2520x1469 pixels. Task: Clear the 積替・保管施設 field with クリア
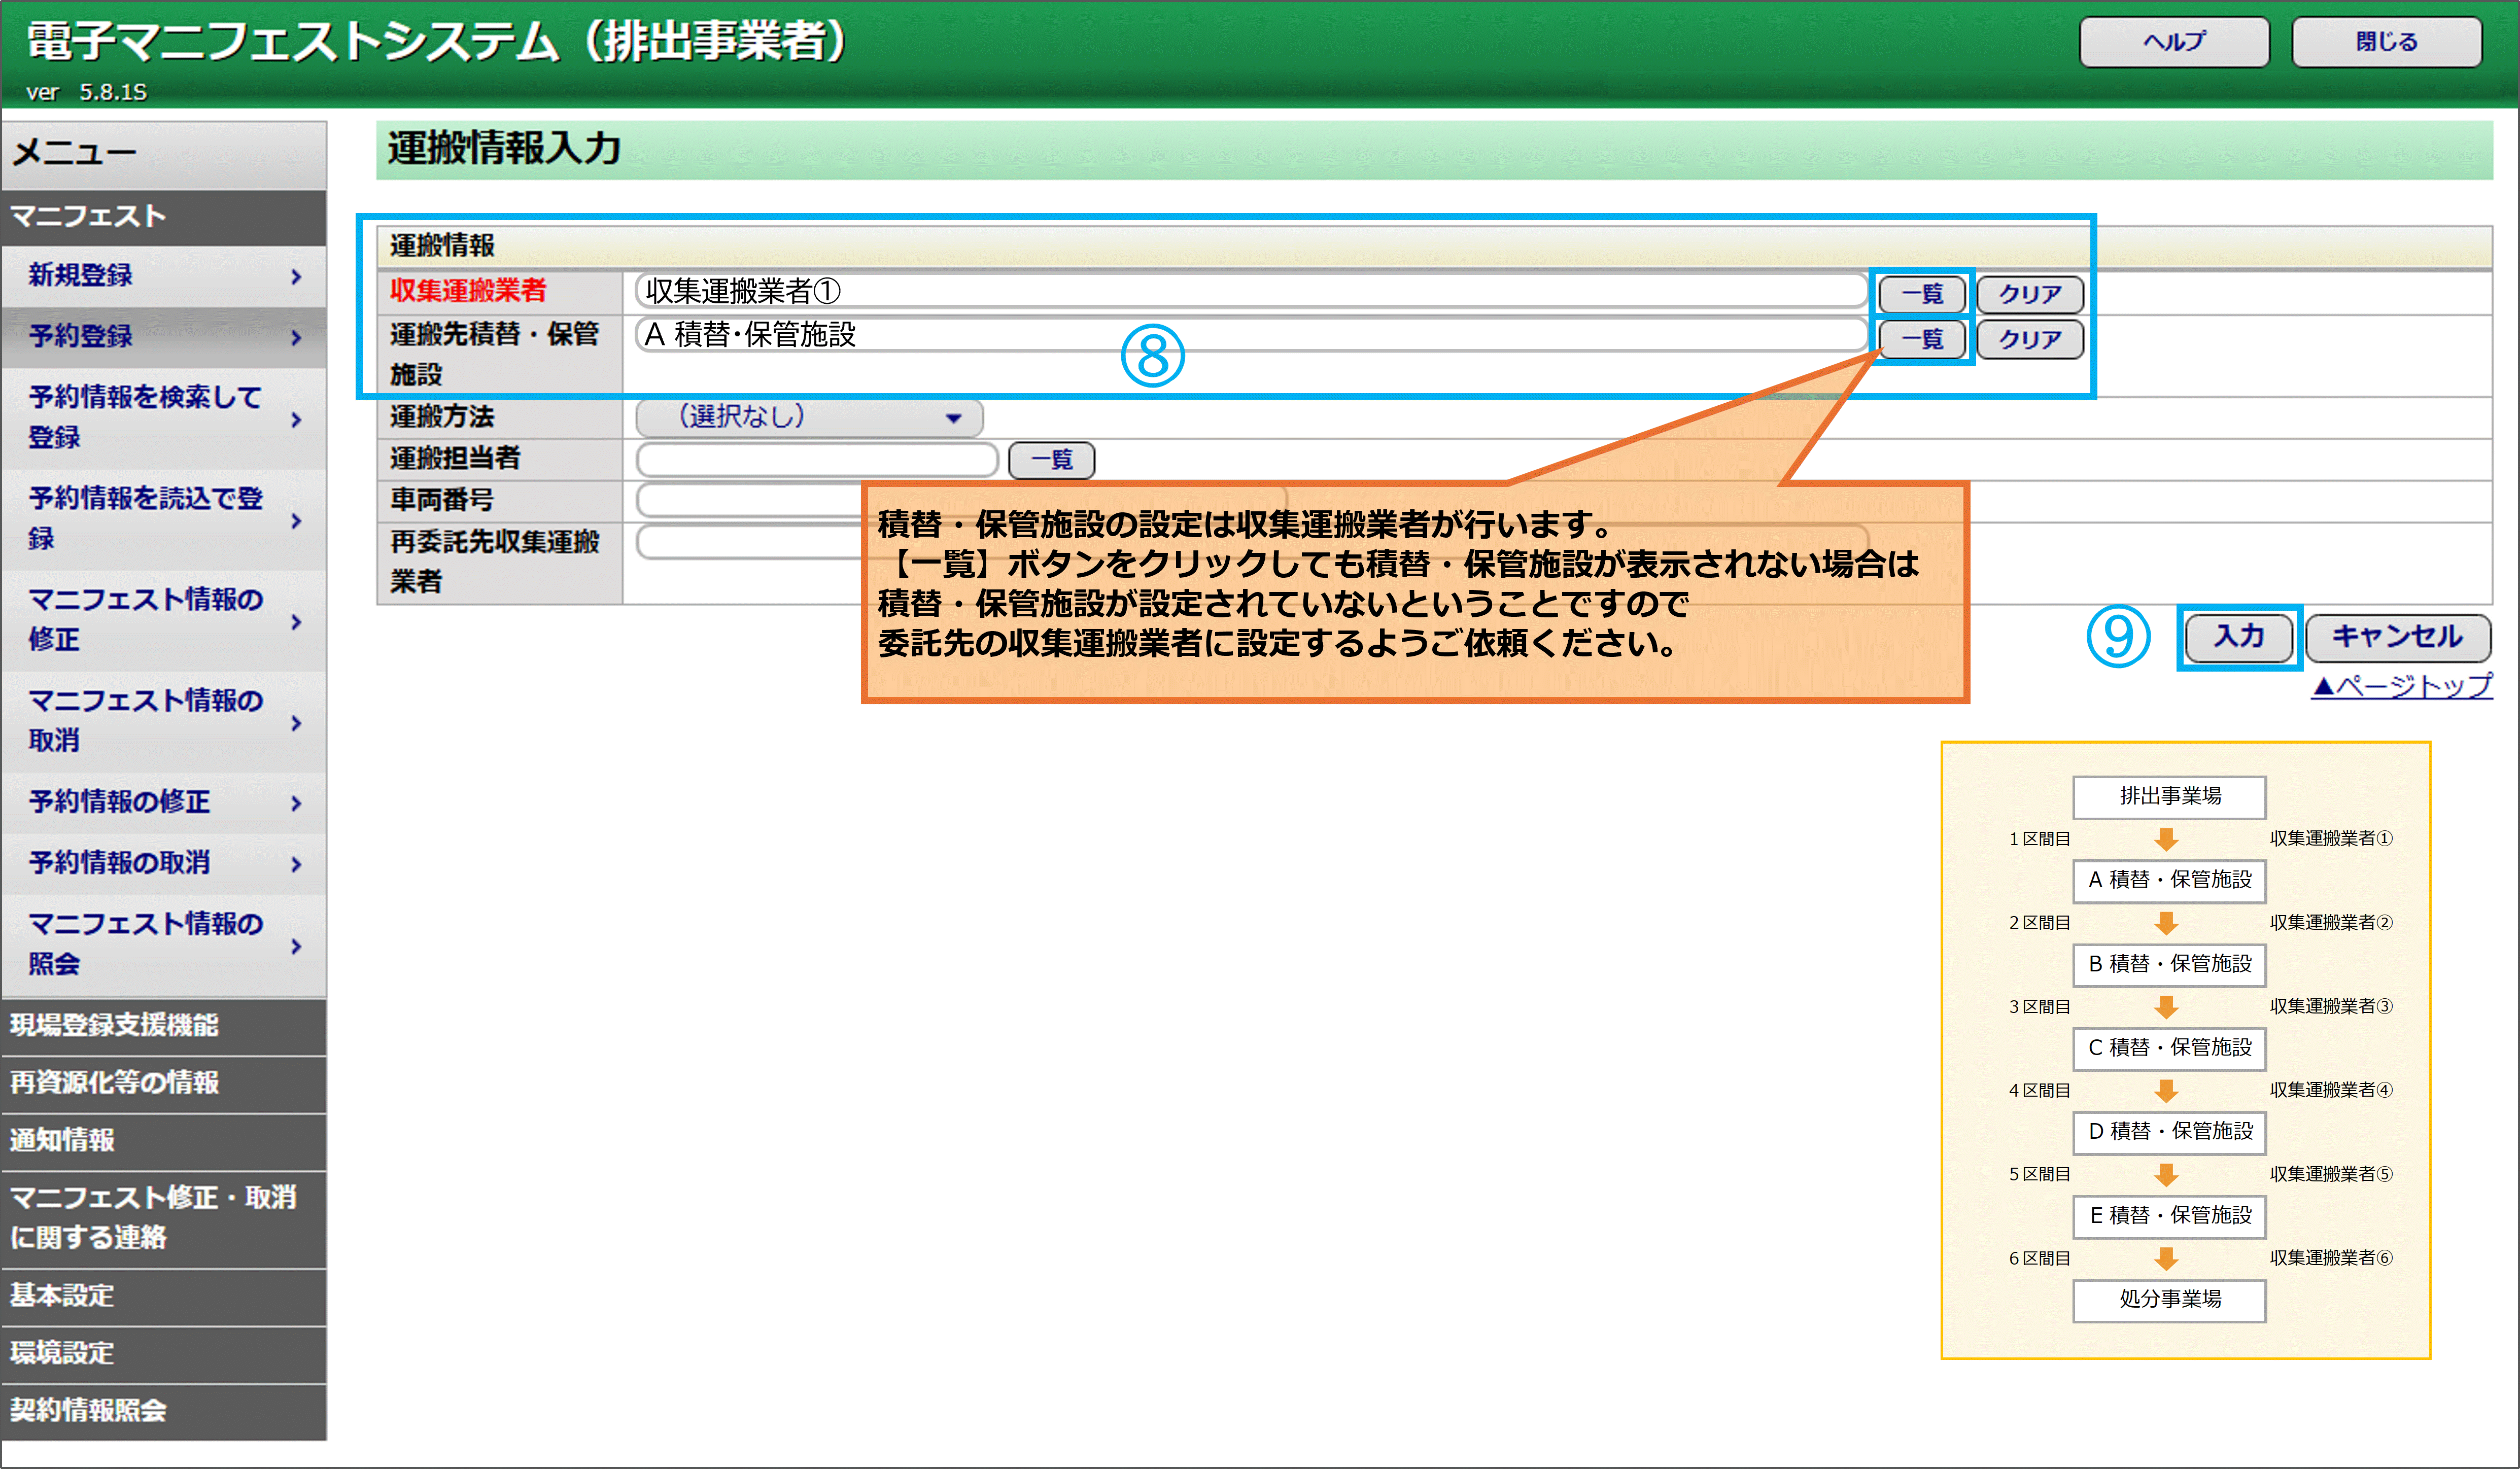point(2029,339)
